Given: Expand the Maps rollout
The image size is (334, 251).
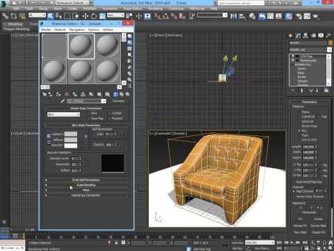Looking at the screenshot, I should point(86,190).
